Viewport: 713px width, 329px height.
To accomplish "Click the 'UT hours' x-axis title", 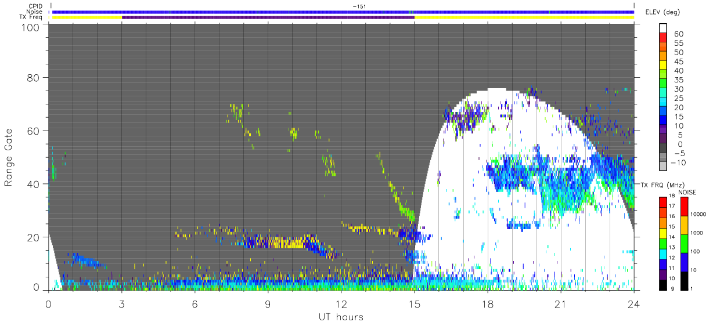I will tap(341, 317).
